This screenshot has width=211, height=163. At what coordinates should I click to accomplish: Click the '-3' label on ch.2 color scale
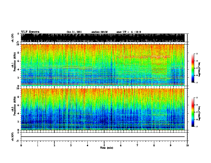(196, 98)
